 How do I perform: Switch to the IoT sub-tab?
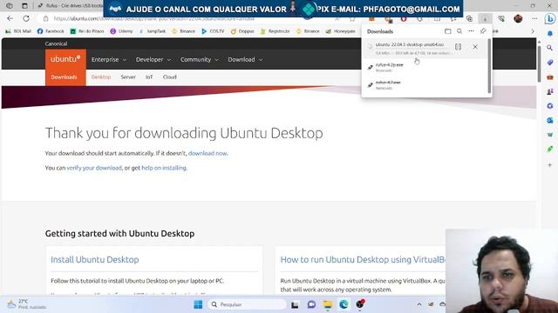(x=149, y=77)
